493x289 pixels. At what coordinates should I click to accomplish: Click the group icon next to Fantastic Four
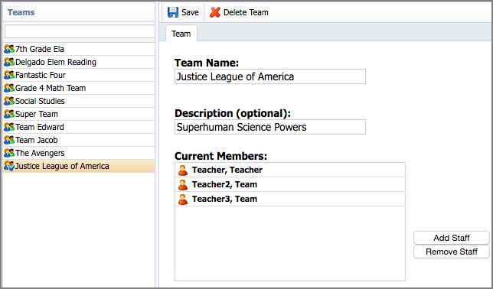pyautogui.click(x=9, y=75)
